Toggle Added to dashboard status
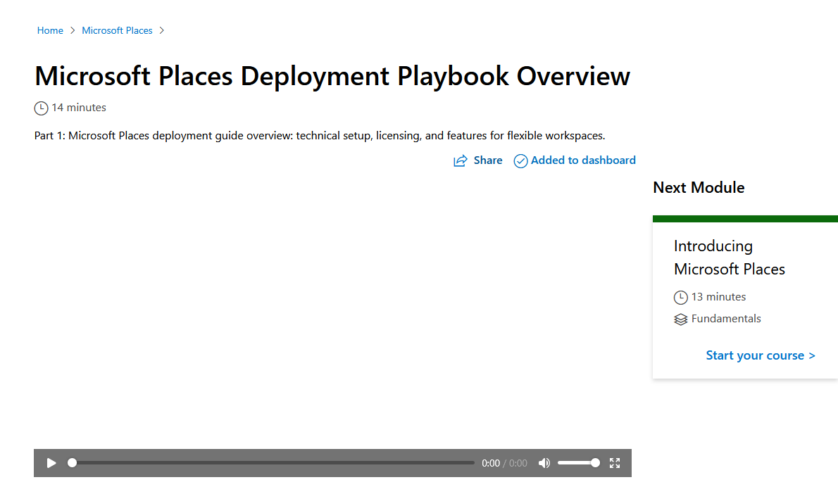The image size is (838, 494). (x=575, y=160)
